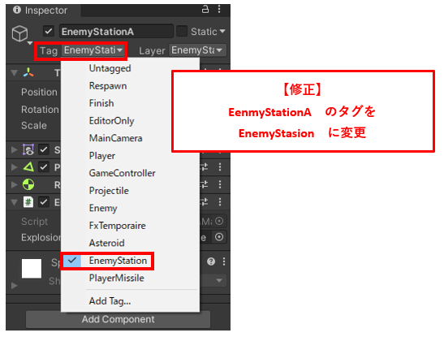This screenshot has height=337, width=444.
Task: Open the material help question icon
Action: (x=211, y=261)
